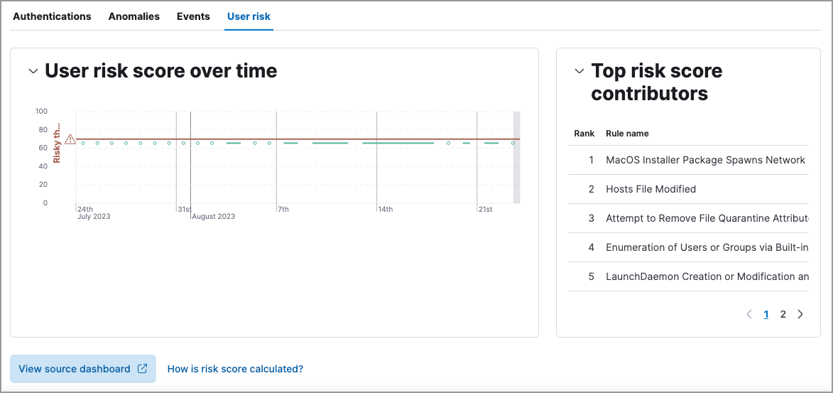Viewport: 833px width, 393px height.
Task: Click the Hosts File Modified rule row
Action: [x=650, y=189]
